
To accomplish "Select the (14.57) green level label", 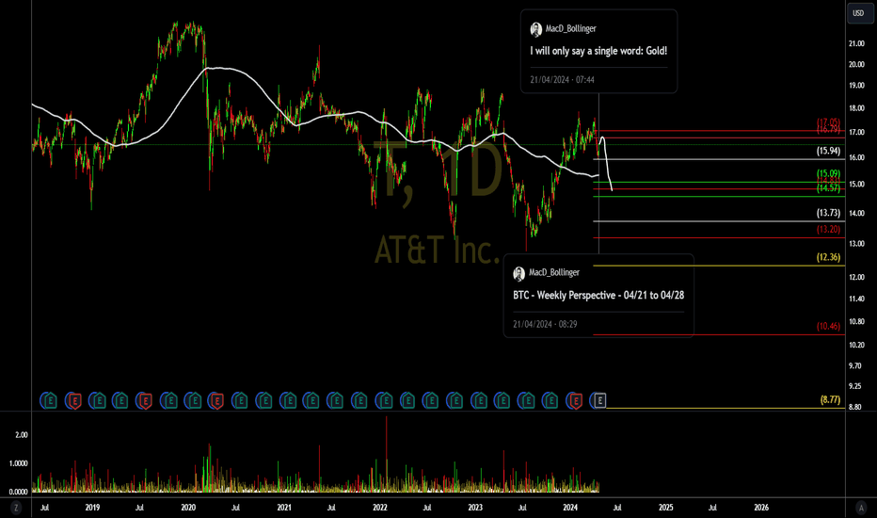I will [828, 188].
